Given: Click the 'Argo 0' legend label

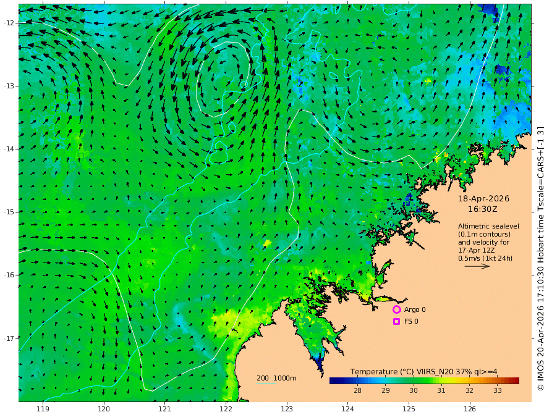Looking at the screenshot, I should (415, 309).
